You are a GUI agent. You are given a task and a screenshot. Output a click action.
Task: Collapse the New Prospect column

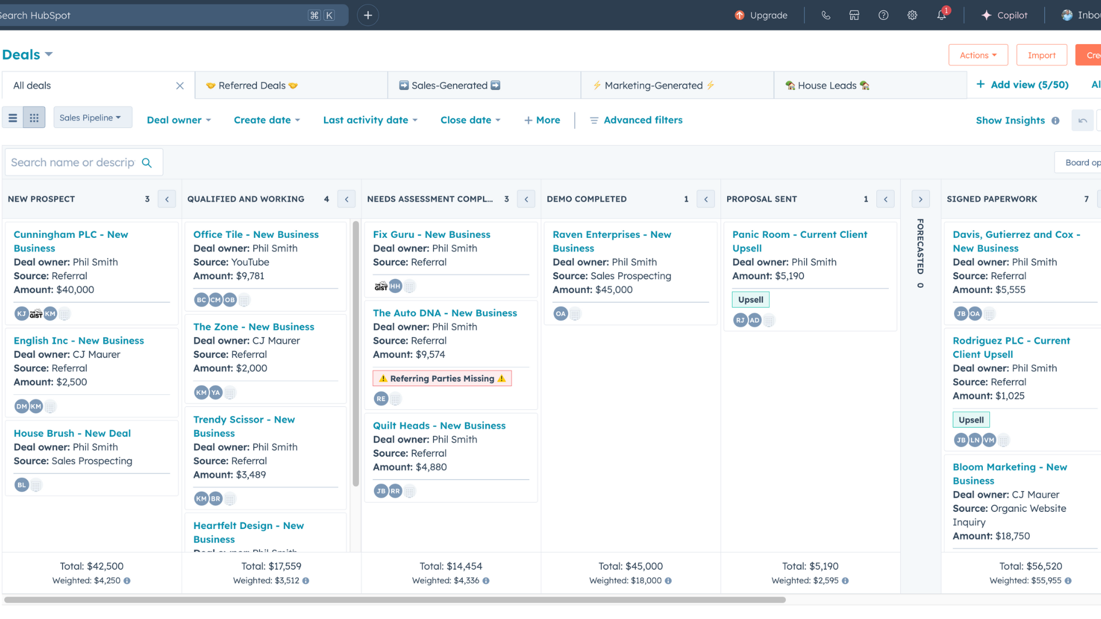[x=167, y=199]
